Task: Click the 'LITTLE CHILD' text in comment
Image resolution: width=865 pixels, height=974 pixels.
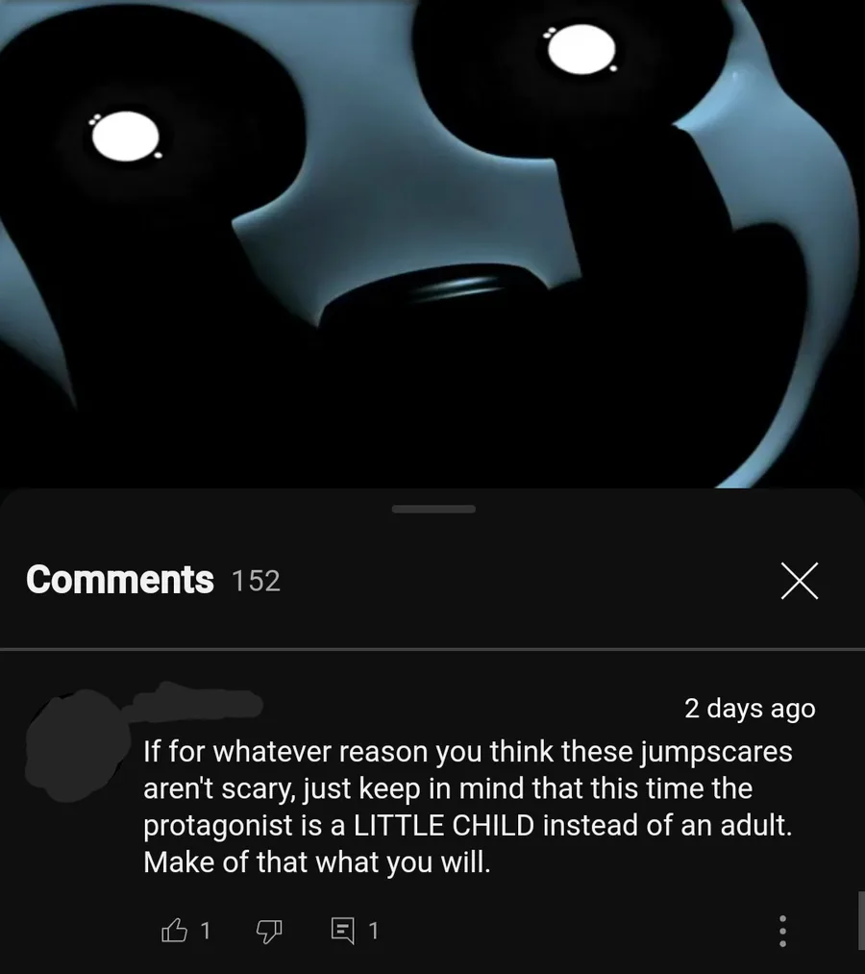Action: 444,826
